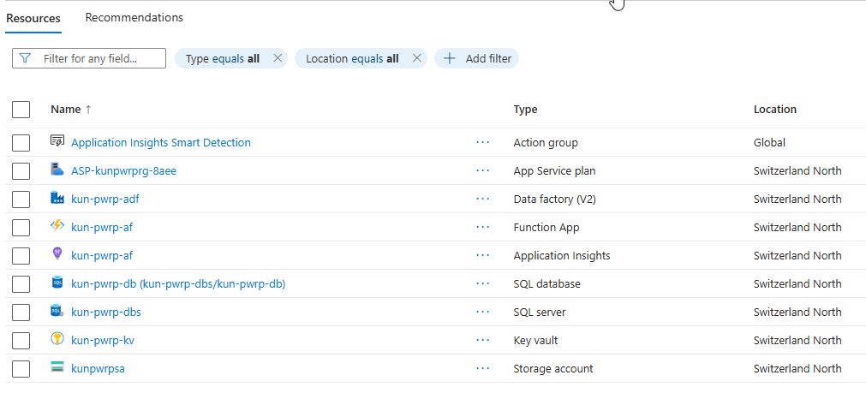866x393 pixels.
Task: Open the kun-pwrp-af Function App link
Action: pos(102,228)
